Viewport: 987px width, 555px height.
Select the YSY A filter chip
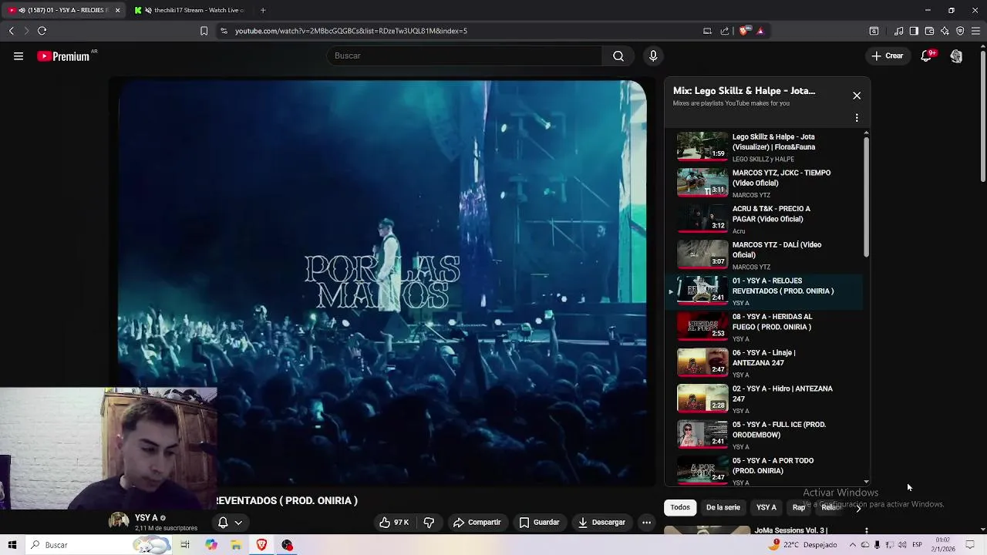(x=766, y=507)
